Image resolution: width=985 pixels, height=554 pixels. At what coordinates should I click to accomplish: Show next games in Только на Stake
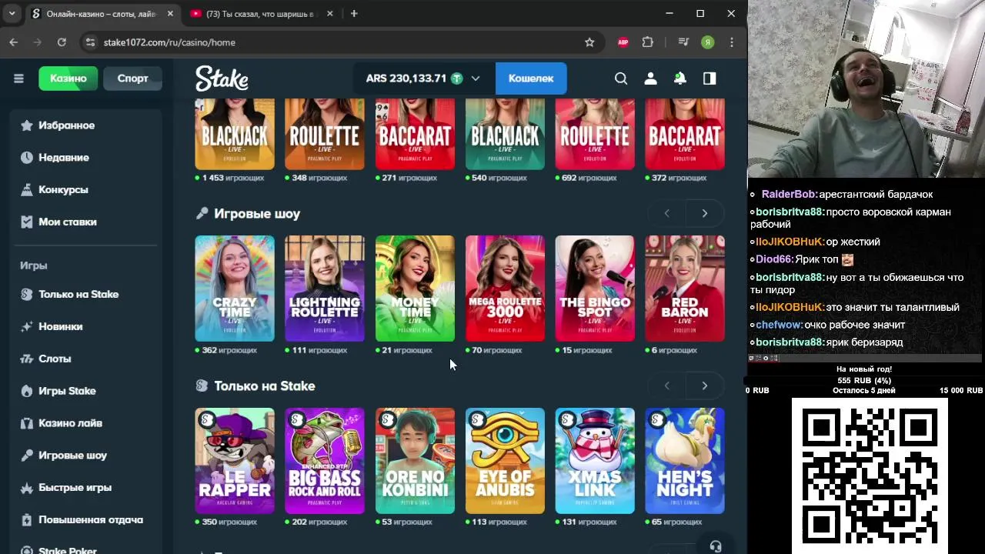point(704,385)
